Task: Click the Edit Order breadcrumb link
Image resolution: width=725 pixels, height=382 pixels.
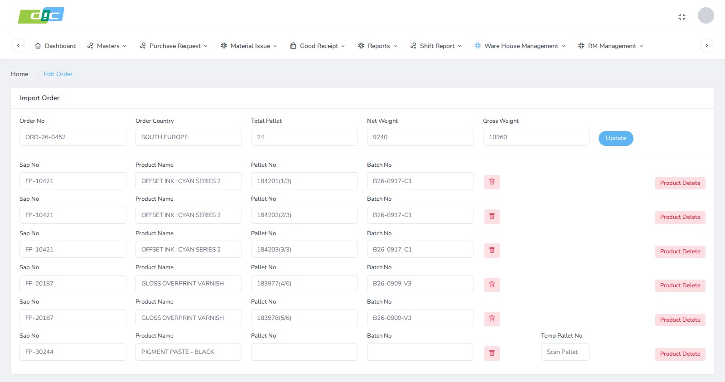Action: [x=58, y=74]
